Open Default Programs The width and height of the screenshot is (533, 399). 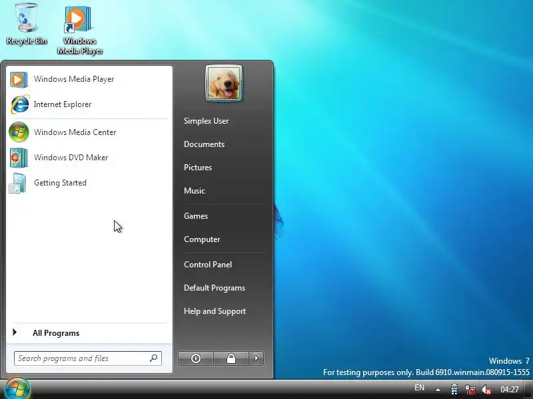point(215,288)
